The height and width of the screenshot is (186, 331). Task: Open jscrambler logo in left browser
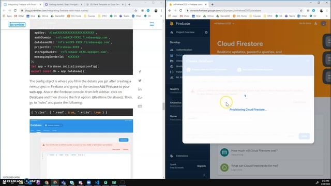[17, 25]
